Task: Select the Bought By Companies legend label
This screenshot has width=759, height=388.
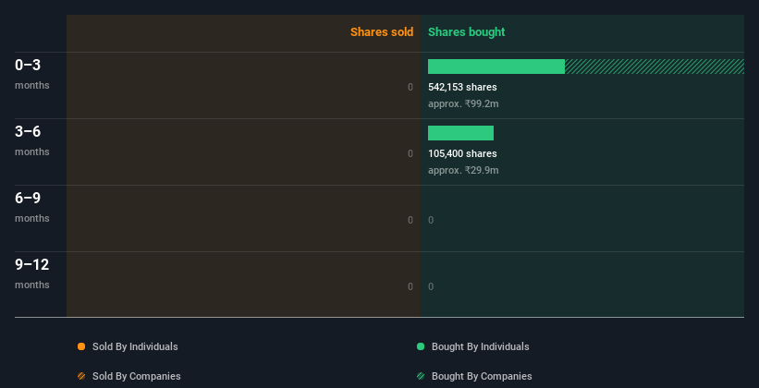Action: coord(482,376)
